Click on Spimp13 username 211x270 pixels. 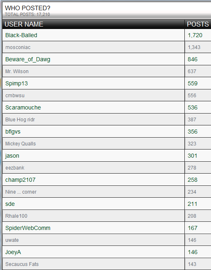tap(16, 83)
